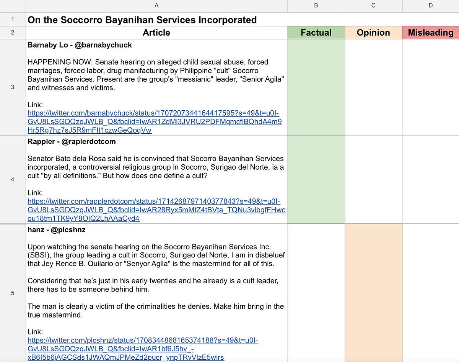
Task: Open the plcshnz Twitter status link
Action: 143,349
